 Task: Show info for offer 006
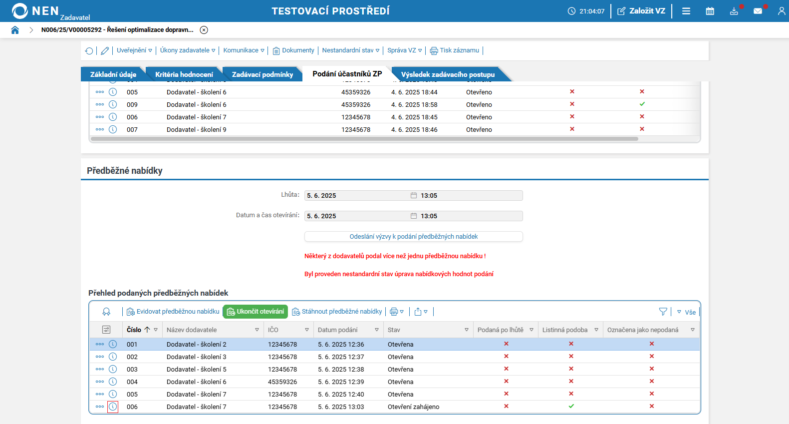click(113, 407)
